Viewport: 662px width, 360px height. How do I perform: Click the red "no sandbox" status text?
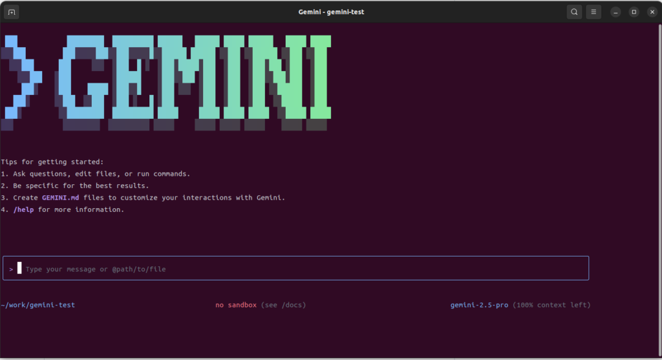click(x=236, y=304)
